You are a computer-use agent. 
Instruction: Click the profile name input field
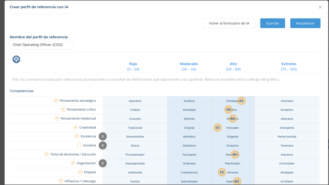pos(42,45)
